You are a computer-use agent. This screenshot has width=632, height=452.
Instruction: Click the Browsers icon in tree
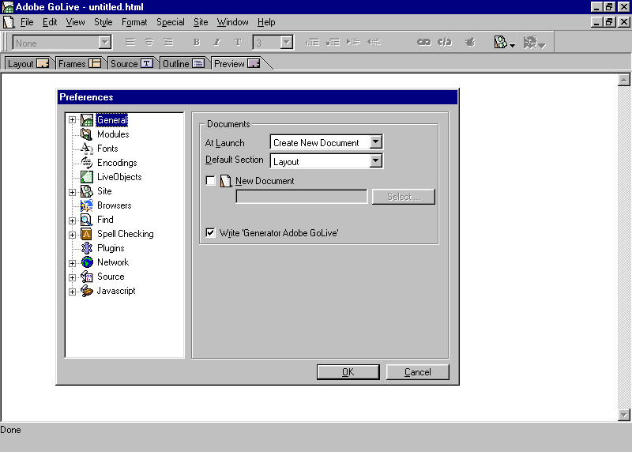pyautogui.click(x=87, y=205)
